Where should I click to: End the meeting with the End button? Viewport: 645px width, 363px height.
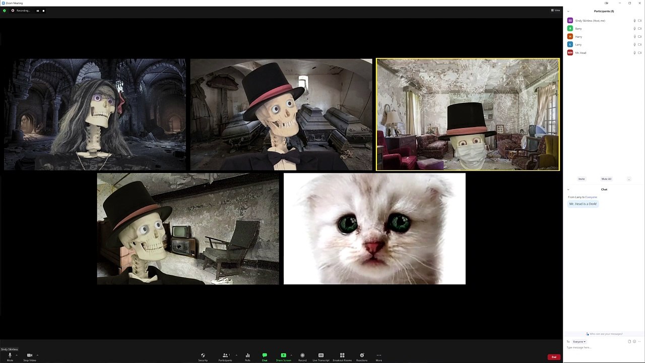coord(554,357)
